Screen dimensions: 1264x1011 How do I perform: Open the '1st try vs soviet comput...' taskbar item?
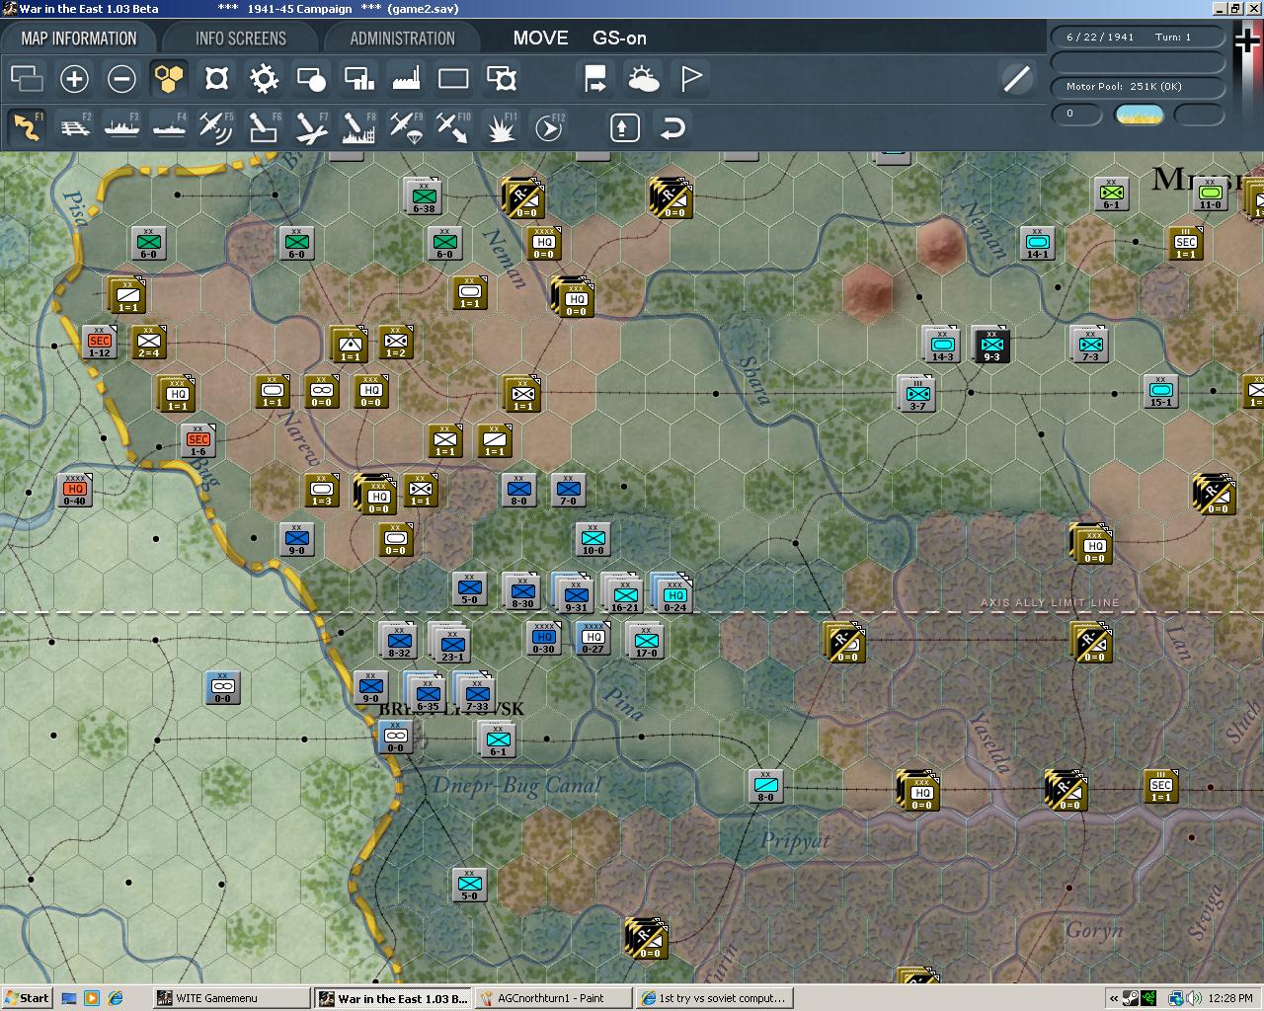tap(714, 998)
